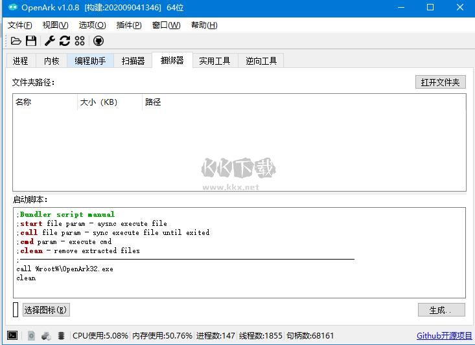The width and height of the screenshot is (475, 345).
Task: Click the save disk toolbar icon
Action: [31, 41]
